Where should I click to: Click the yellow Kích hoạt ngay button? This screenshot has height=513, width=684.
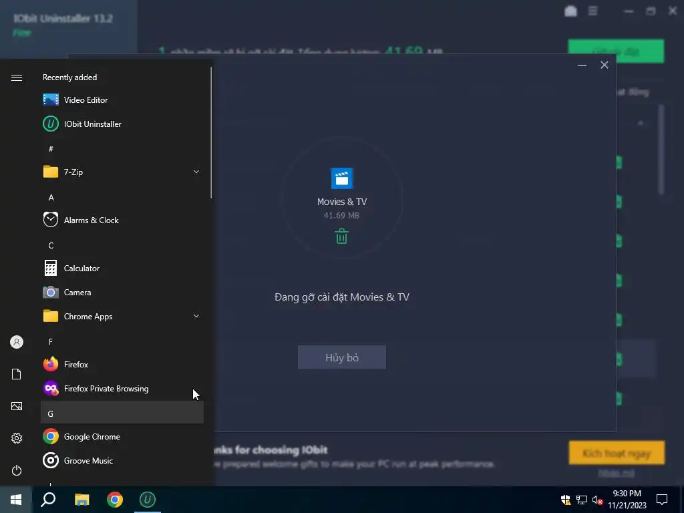coord(617,453)
